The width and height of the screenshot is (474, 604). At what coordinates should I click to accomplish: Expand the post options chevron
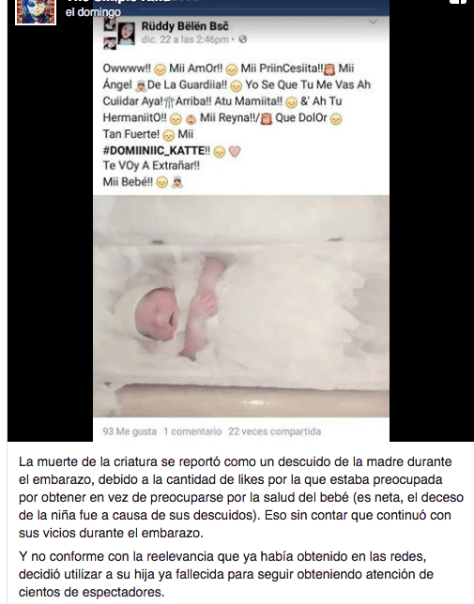373,22
